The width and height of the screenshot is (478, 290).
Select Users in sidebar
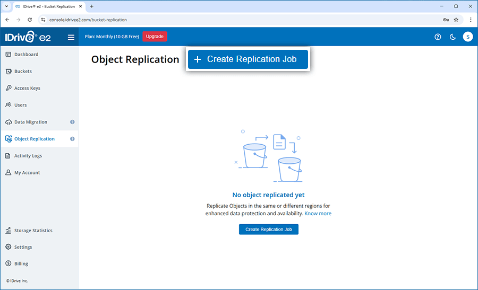[20, 105]
